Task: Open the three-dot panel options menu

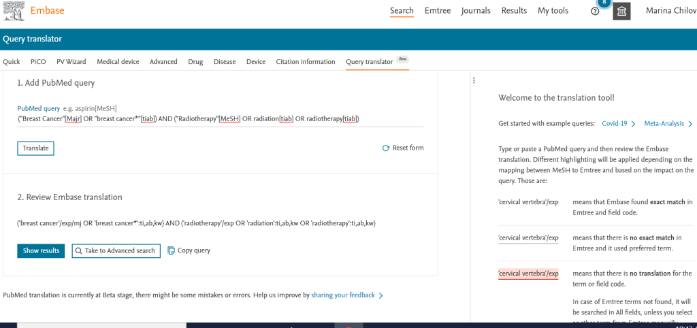Action: click(x=474, y=80)
